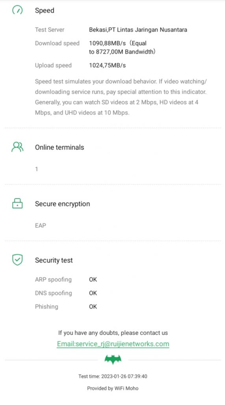
Task: Click the green bat logo icon
Action: point(113,359)
